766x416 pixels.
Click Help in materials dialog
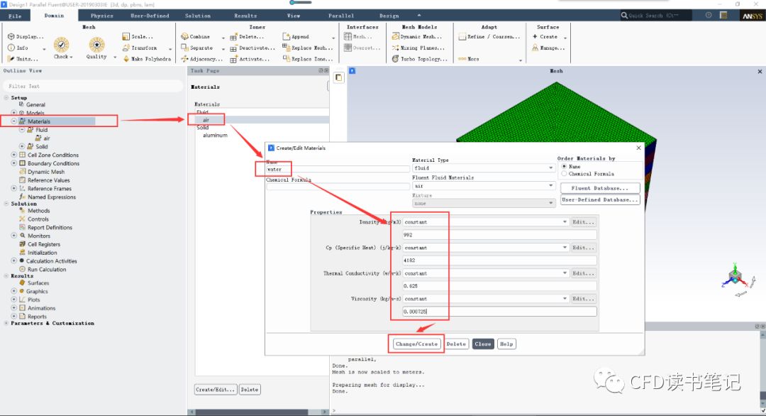click(506, 344)
